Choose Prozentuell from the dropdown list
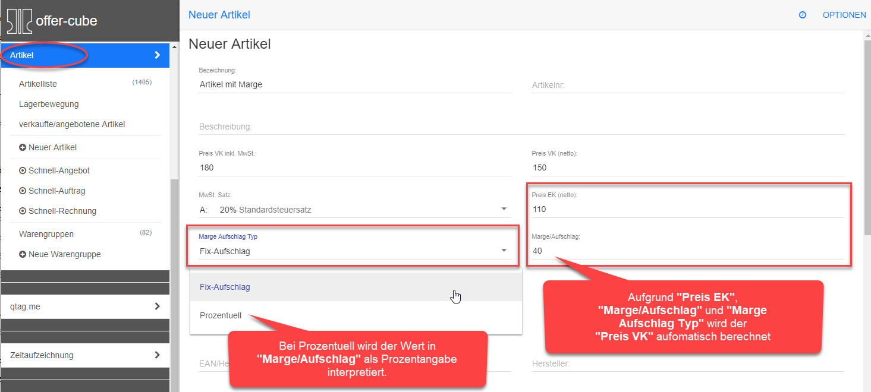 pos(356,315)
